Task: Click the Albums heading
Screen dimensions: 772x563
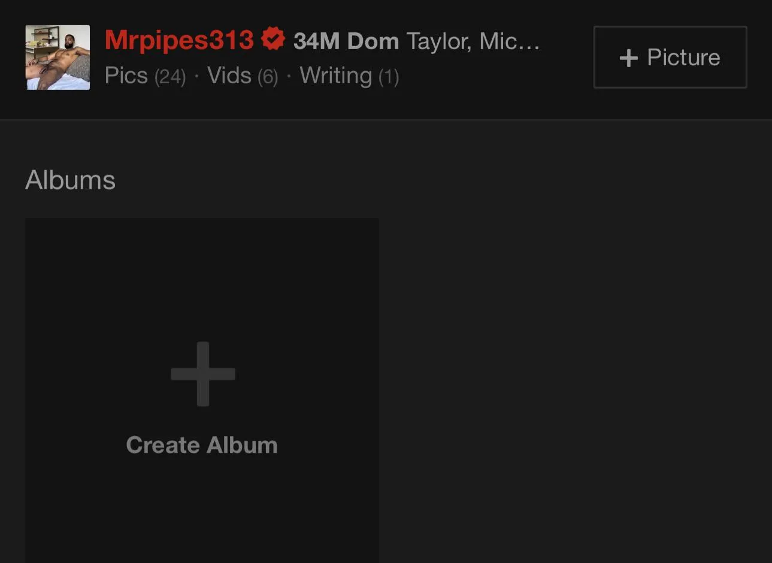Action: 70,180
